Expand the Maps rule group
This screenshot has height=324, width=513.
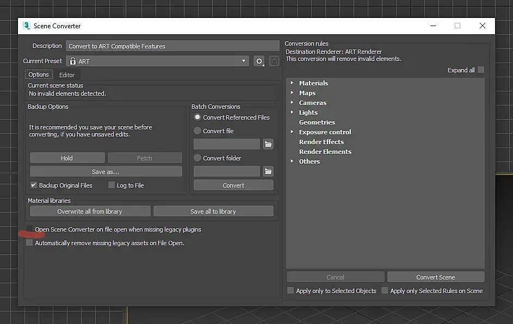pos(292,92)
